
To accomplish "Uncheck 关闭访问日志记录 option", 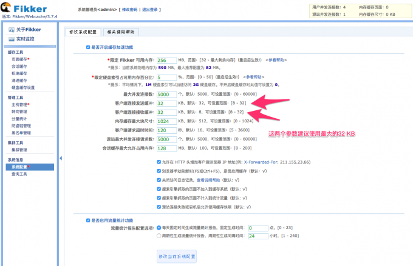I will pos(159,180).
